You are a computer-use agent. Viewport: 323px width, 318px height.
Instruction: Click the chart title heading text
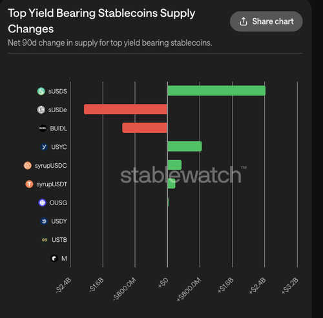coord(101,21)
